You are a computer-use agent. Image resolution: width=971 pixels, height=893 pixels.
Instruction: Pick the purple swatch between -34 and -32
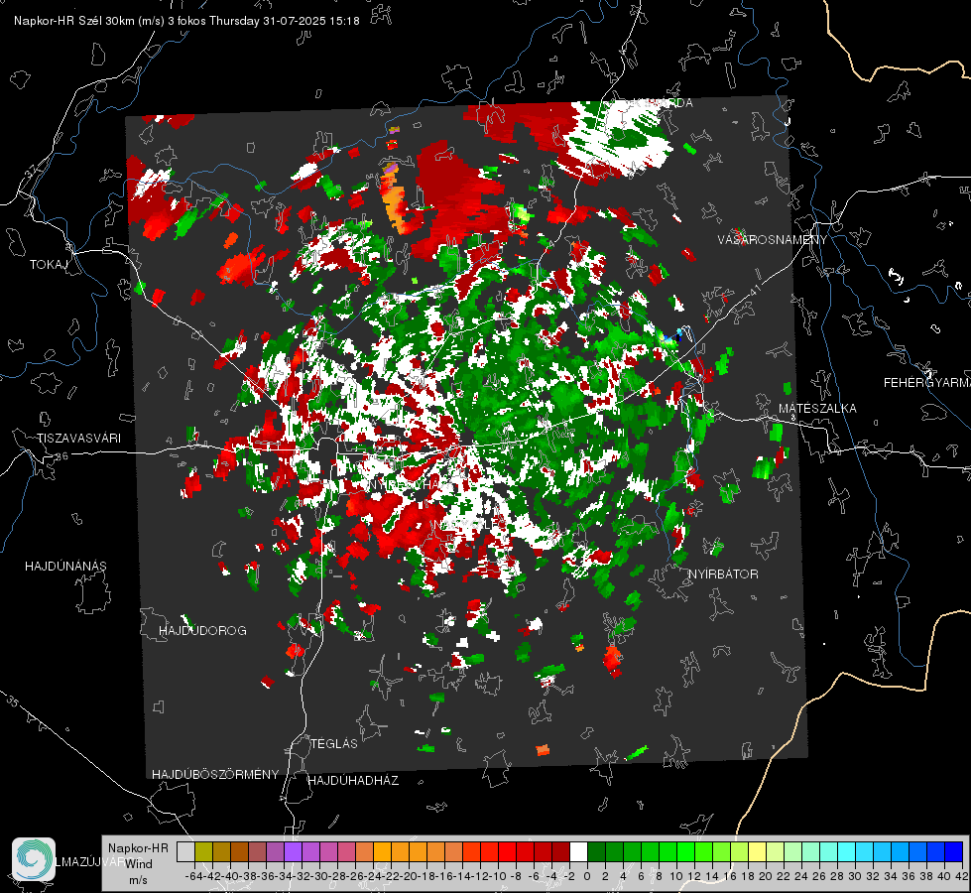(293, 851)
